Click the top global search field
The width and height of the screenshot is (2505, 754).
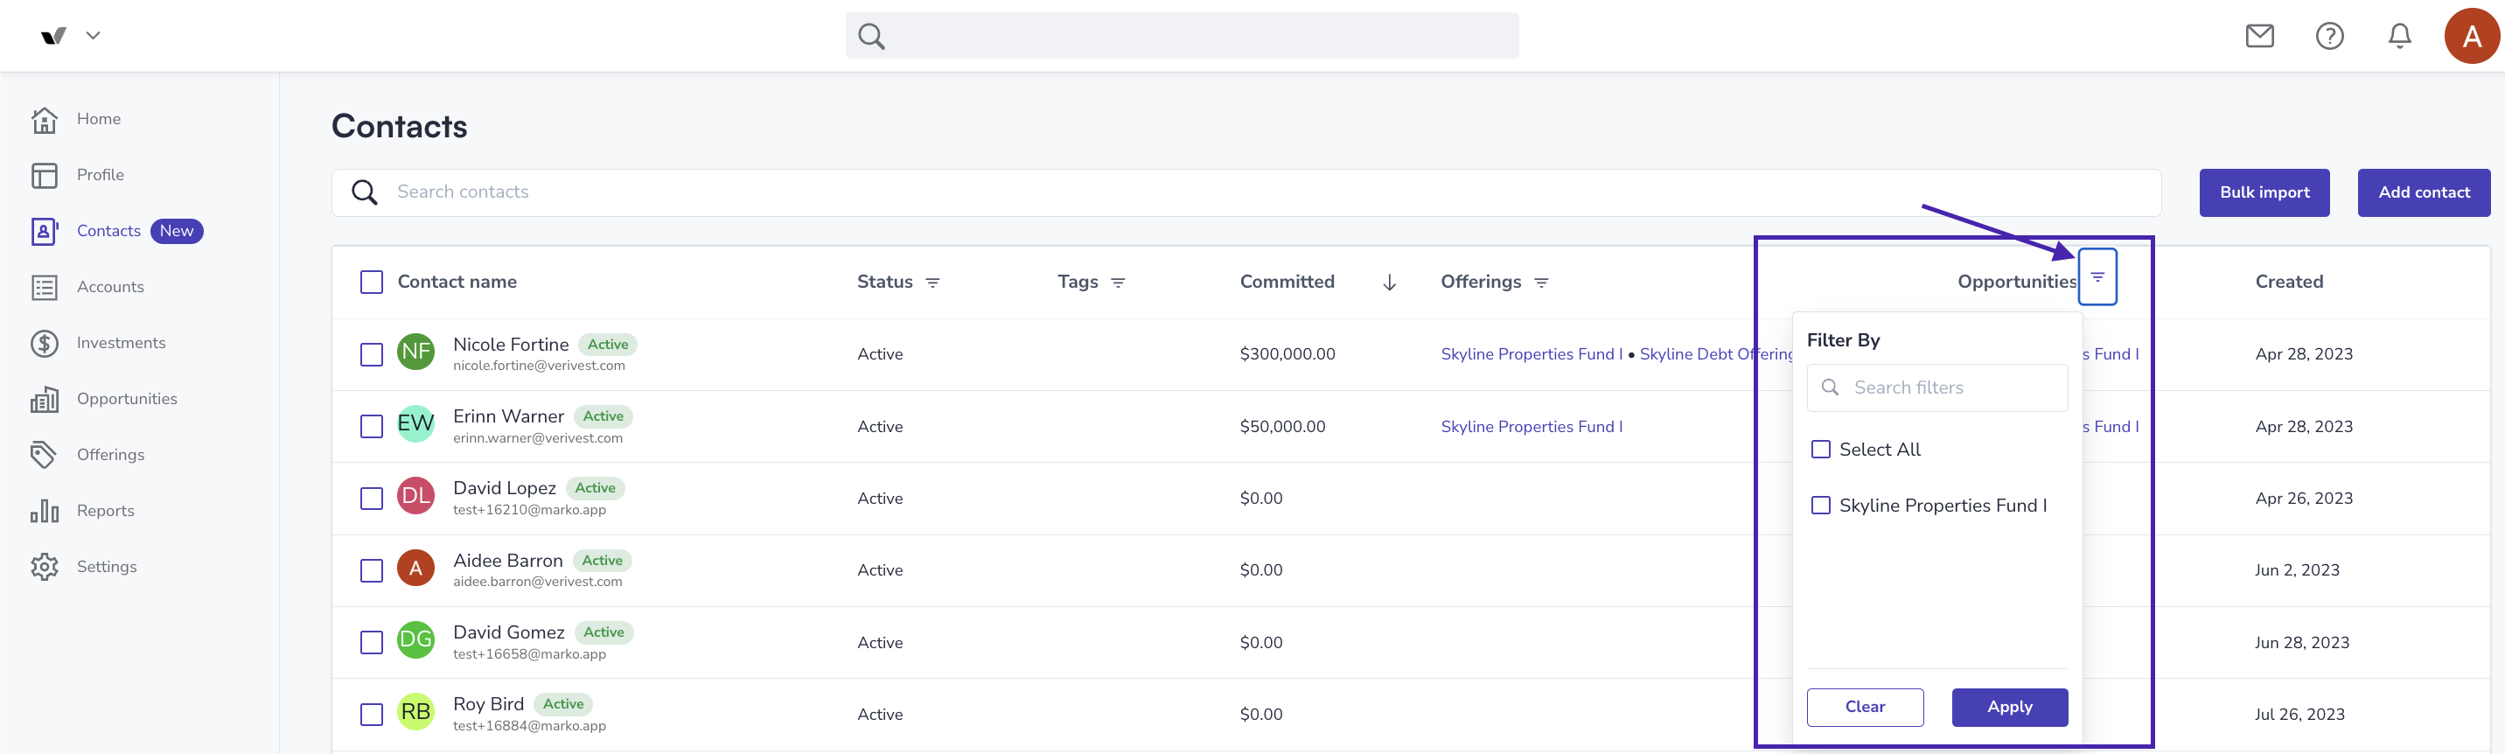pyautogui.click(x=1182, y=36)
